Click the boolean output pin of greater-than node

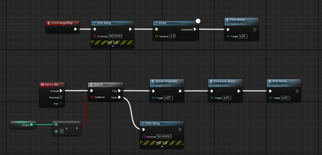[x=77, y=128]
